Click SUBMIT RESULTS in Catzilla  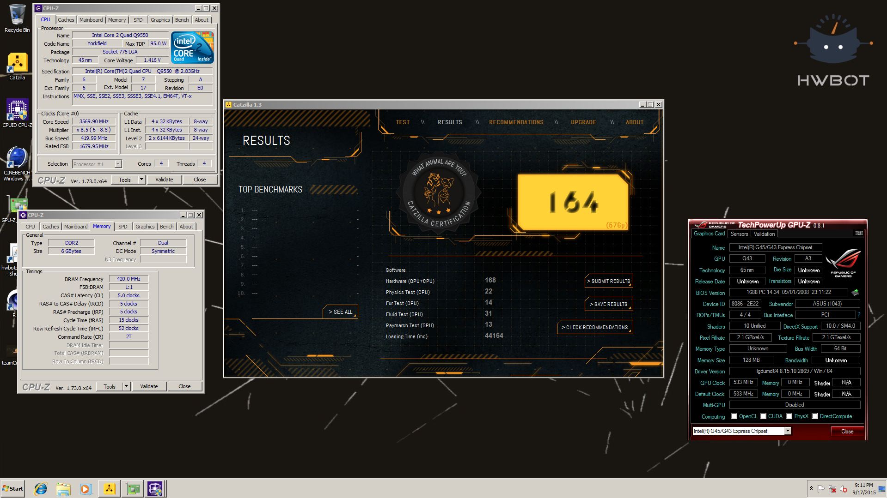point(609,281)
